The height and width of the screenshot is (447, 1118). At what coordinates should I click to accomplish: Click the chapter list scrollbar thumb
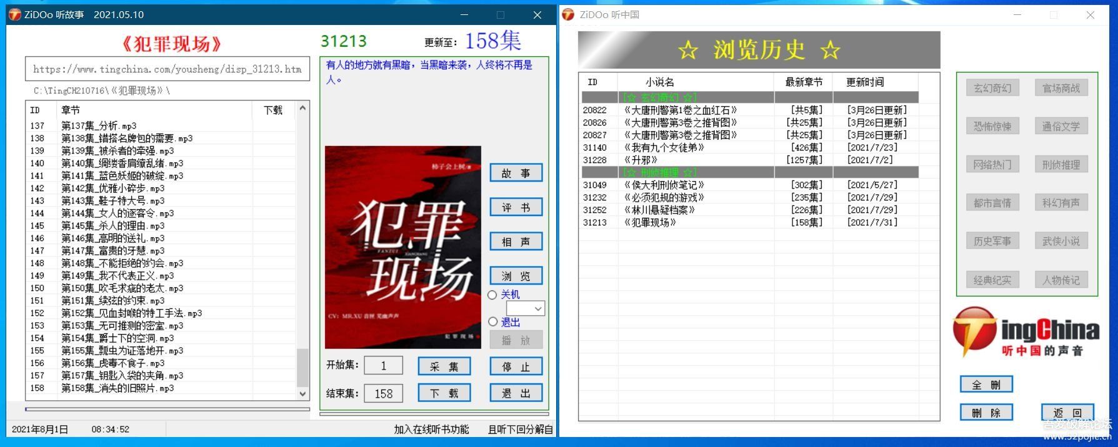click(302, 368)
